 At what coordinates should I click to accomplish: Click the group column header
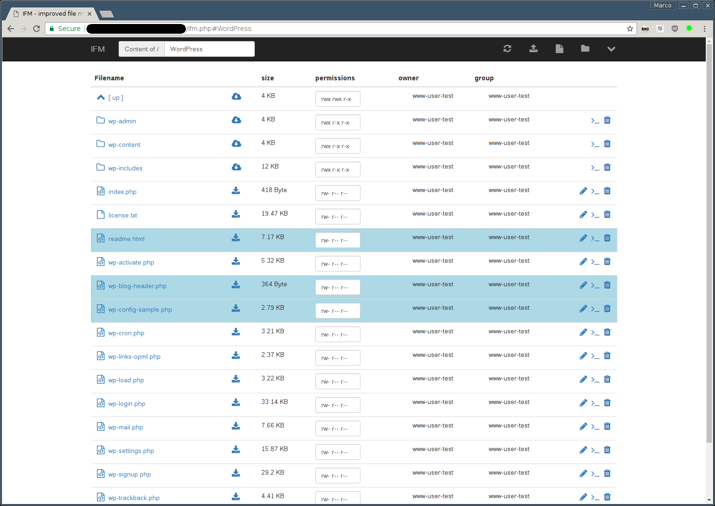[484, 78]
